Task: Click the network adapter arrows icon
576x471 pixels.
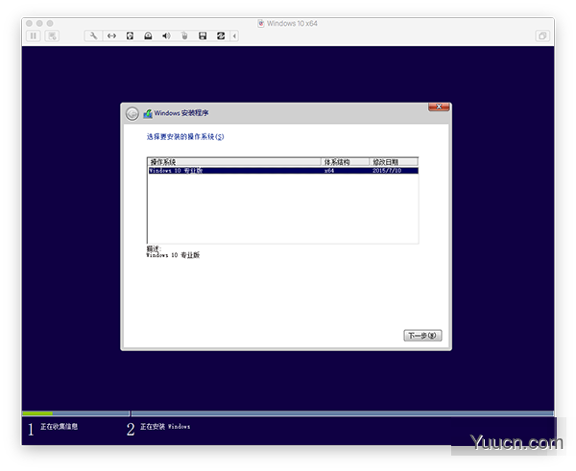Action: [x=111, y=35]
